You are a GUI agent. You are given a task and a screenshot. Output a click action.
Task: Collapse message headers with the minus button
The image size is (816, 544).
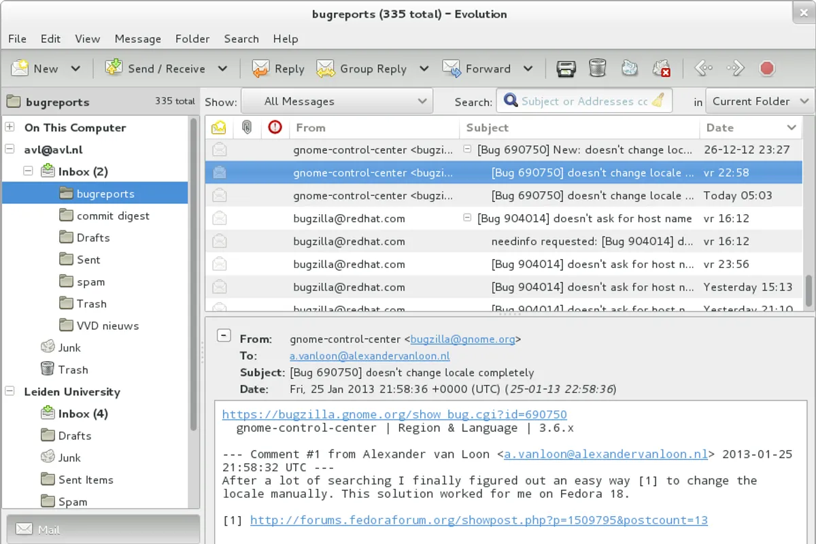(x=224, y=336)
